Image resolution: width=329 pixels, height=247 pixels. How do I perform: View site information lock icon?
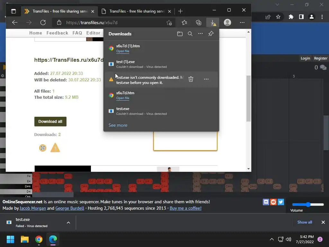[59, 23]
